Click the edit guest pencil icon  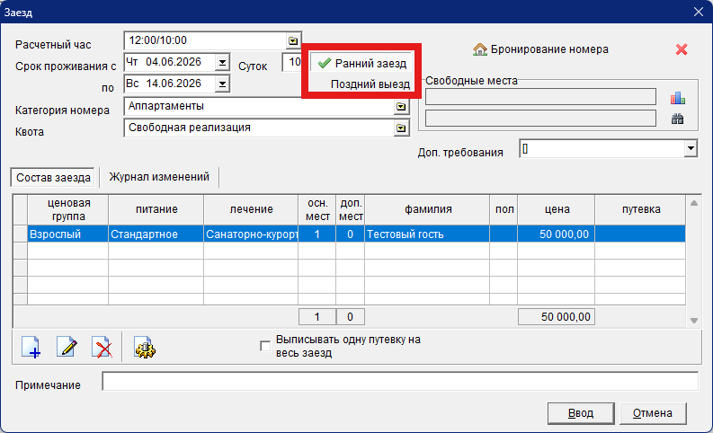(x=67, y=348)
